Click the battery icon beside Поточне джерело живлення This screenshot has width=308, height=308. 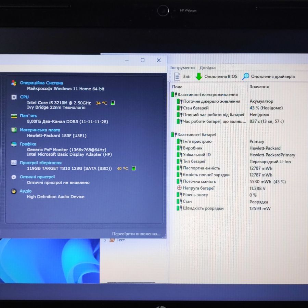point(180,101)
